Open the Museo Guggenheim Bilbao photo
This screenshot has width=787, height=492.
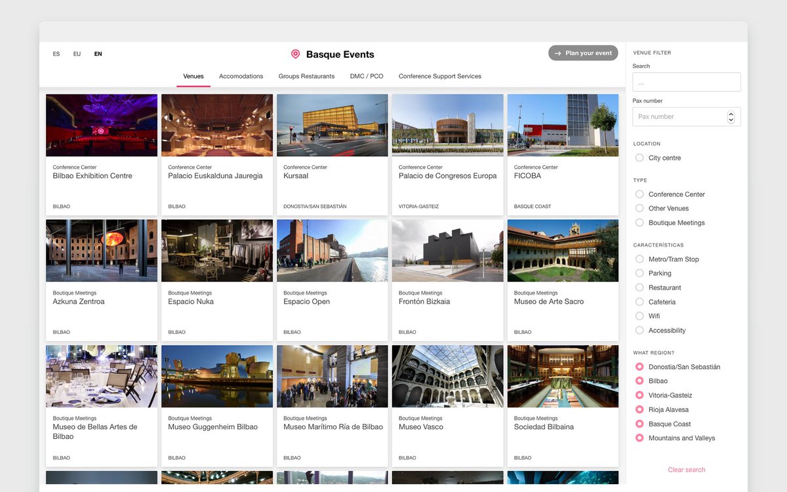tap(217, 377)
